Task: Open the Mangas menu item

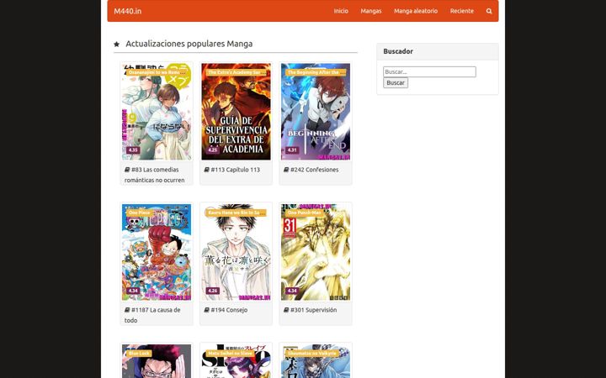Action: pyautogui.click(x=371, y=11)
